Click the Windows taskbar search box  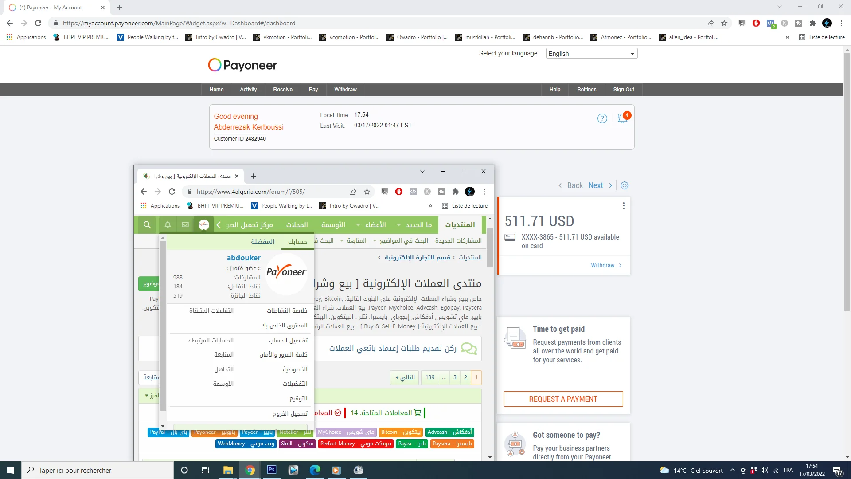pos(98,470)
